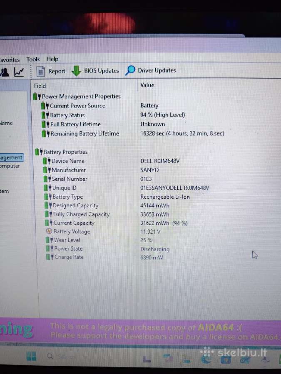
Task: Click the BIOS Updates green arrow icon
Action: pos(76,71)
